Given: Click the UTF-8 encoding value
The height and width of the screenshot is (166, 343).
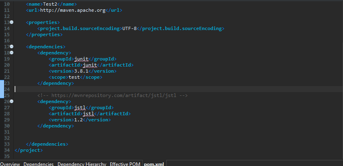Looking at the screenshot, I should pyautogui.click(x=129, y=28).
